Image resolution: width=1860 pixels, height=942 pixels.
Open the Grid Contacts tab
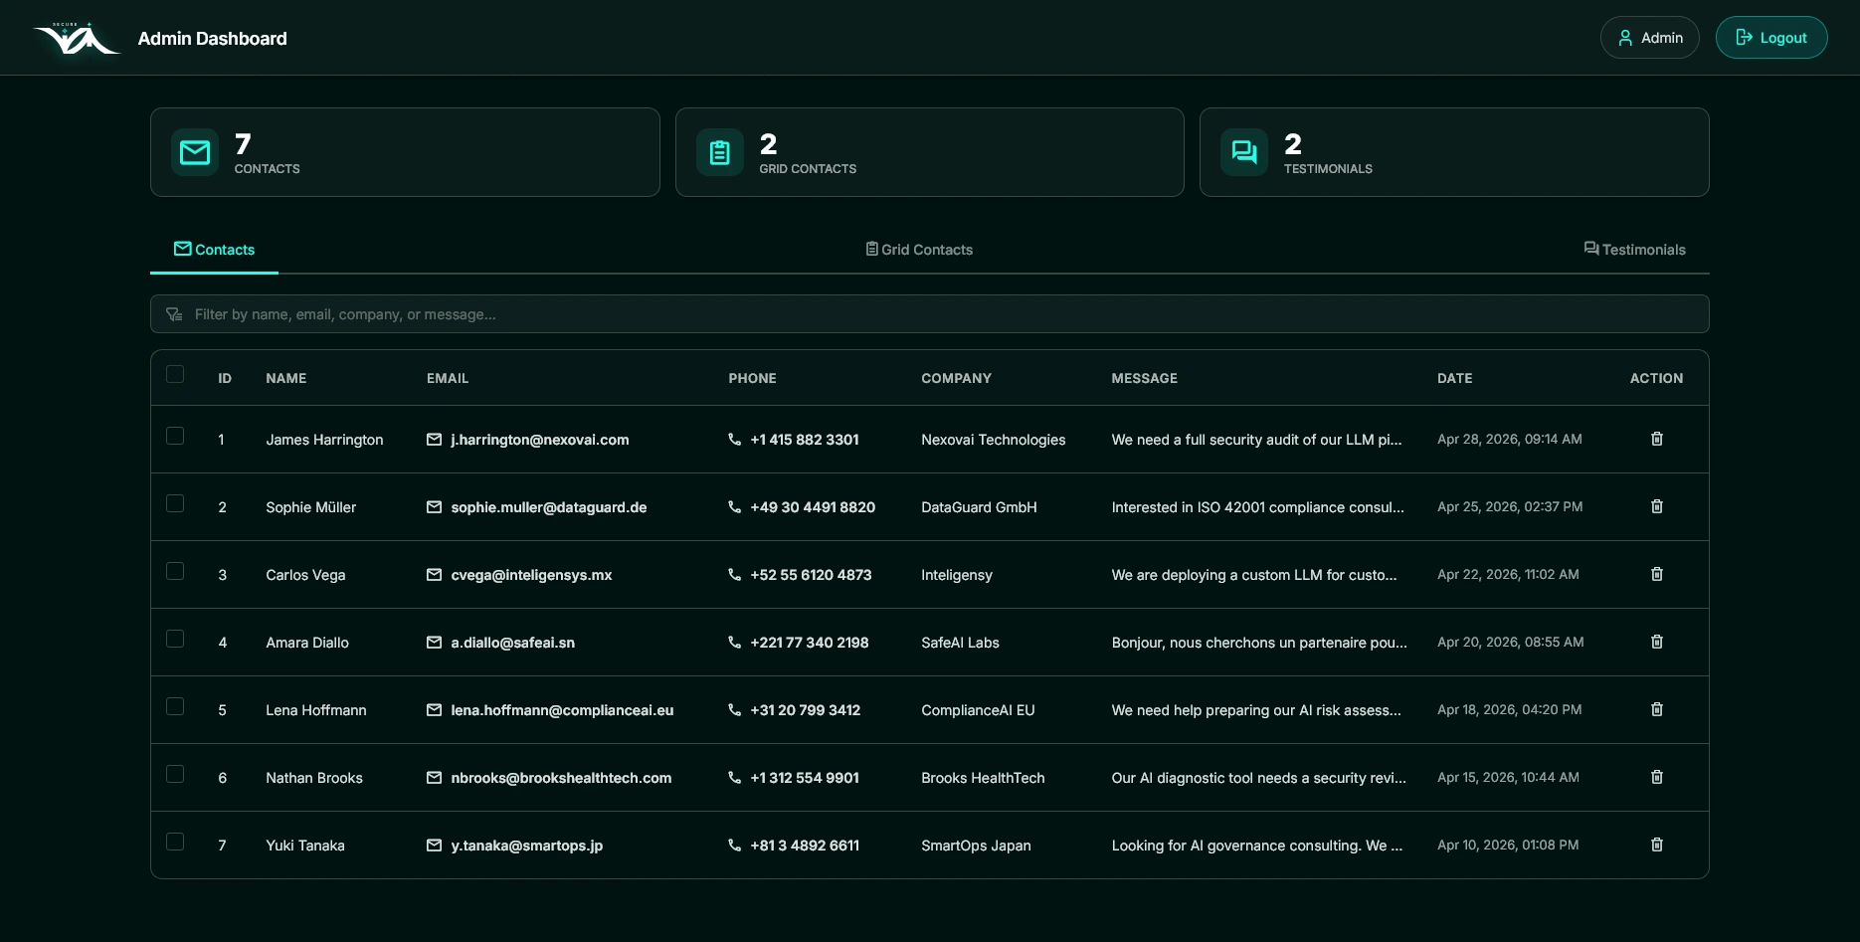tap(919, 250)
